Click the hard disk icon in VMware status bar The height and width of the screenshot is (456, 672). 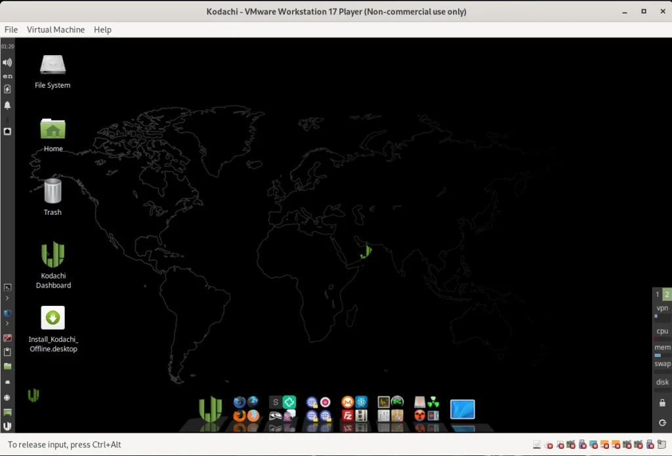[537, 445]
